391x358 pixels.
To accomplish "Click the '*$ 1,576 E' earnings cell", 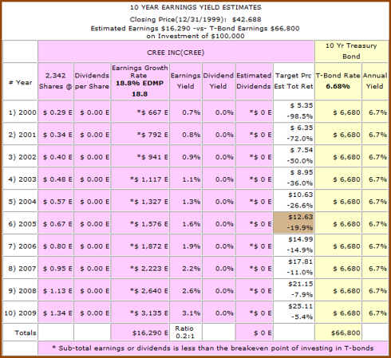I will tap(140, 223).
